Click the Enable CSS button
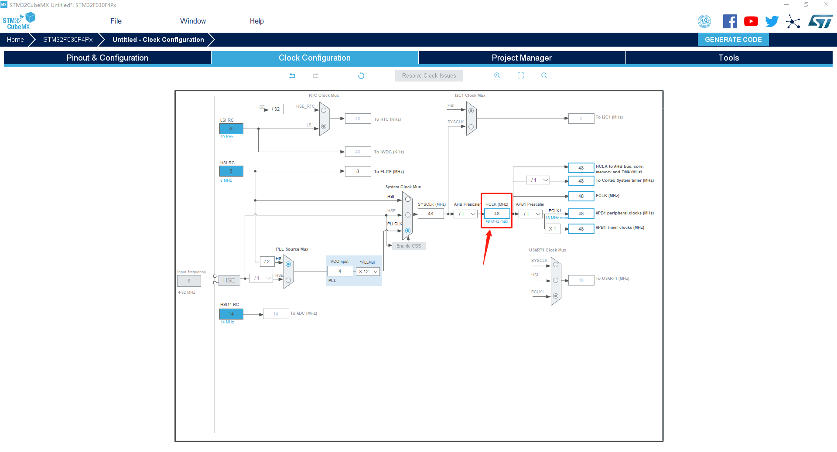Image resolution: width=837 pixels, height=452 pixels. [409, 246]
